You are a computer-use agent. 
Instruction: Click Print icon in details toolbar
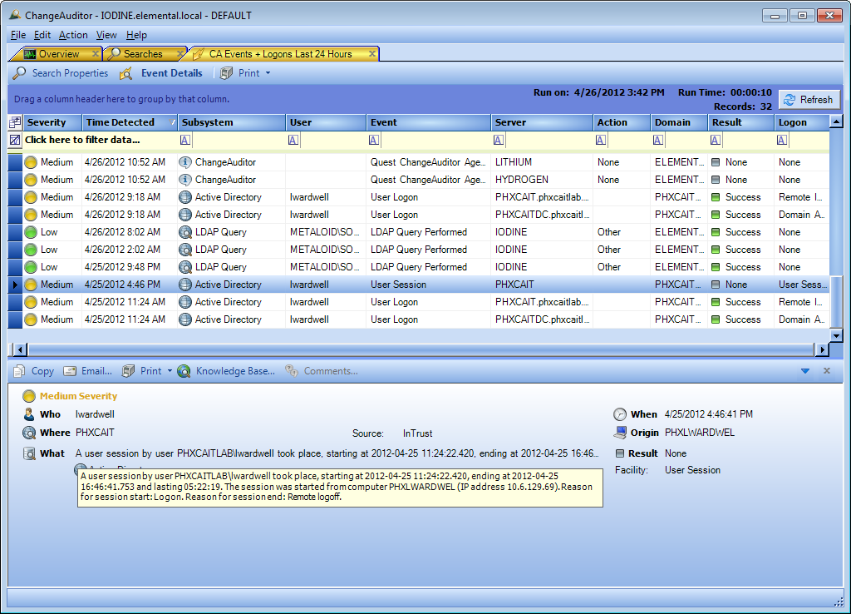click(128, 371)
